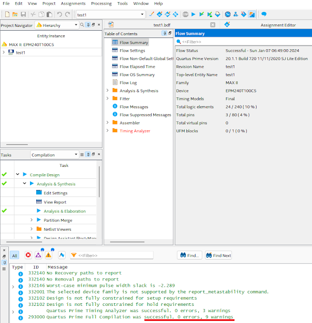Open the Hierarchy dropdown in Project Navigator

pos(57,25)
